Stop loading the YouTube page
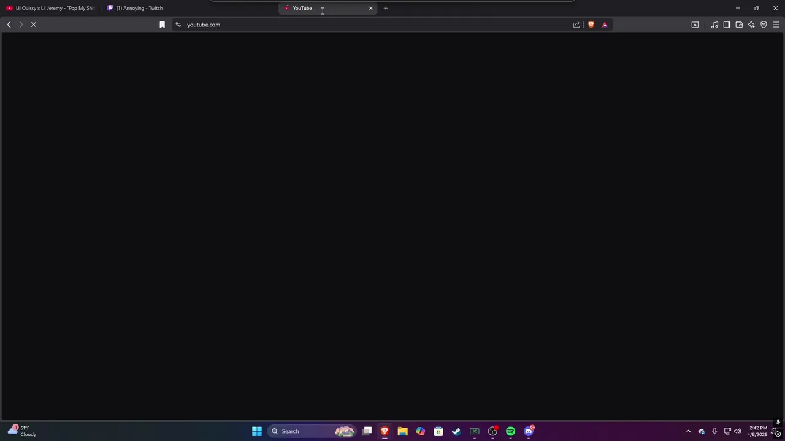Screen dimensions: 785x441 [x=34, y=24]
